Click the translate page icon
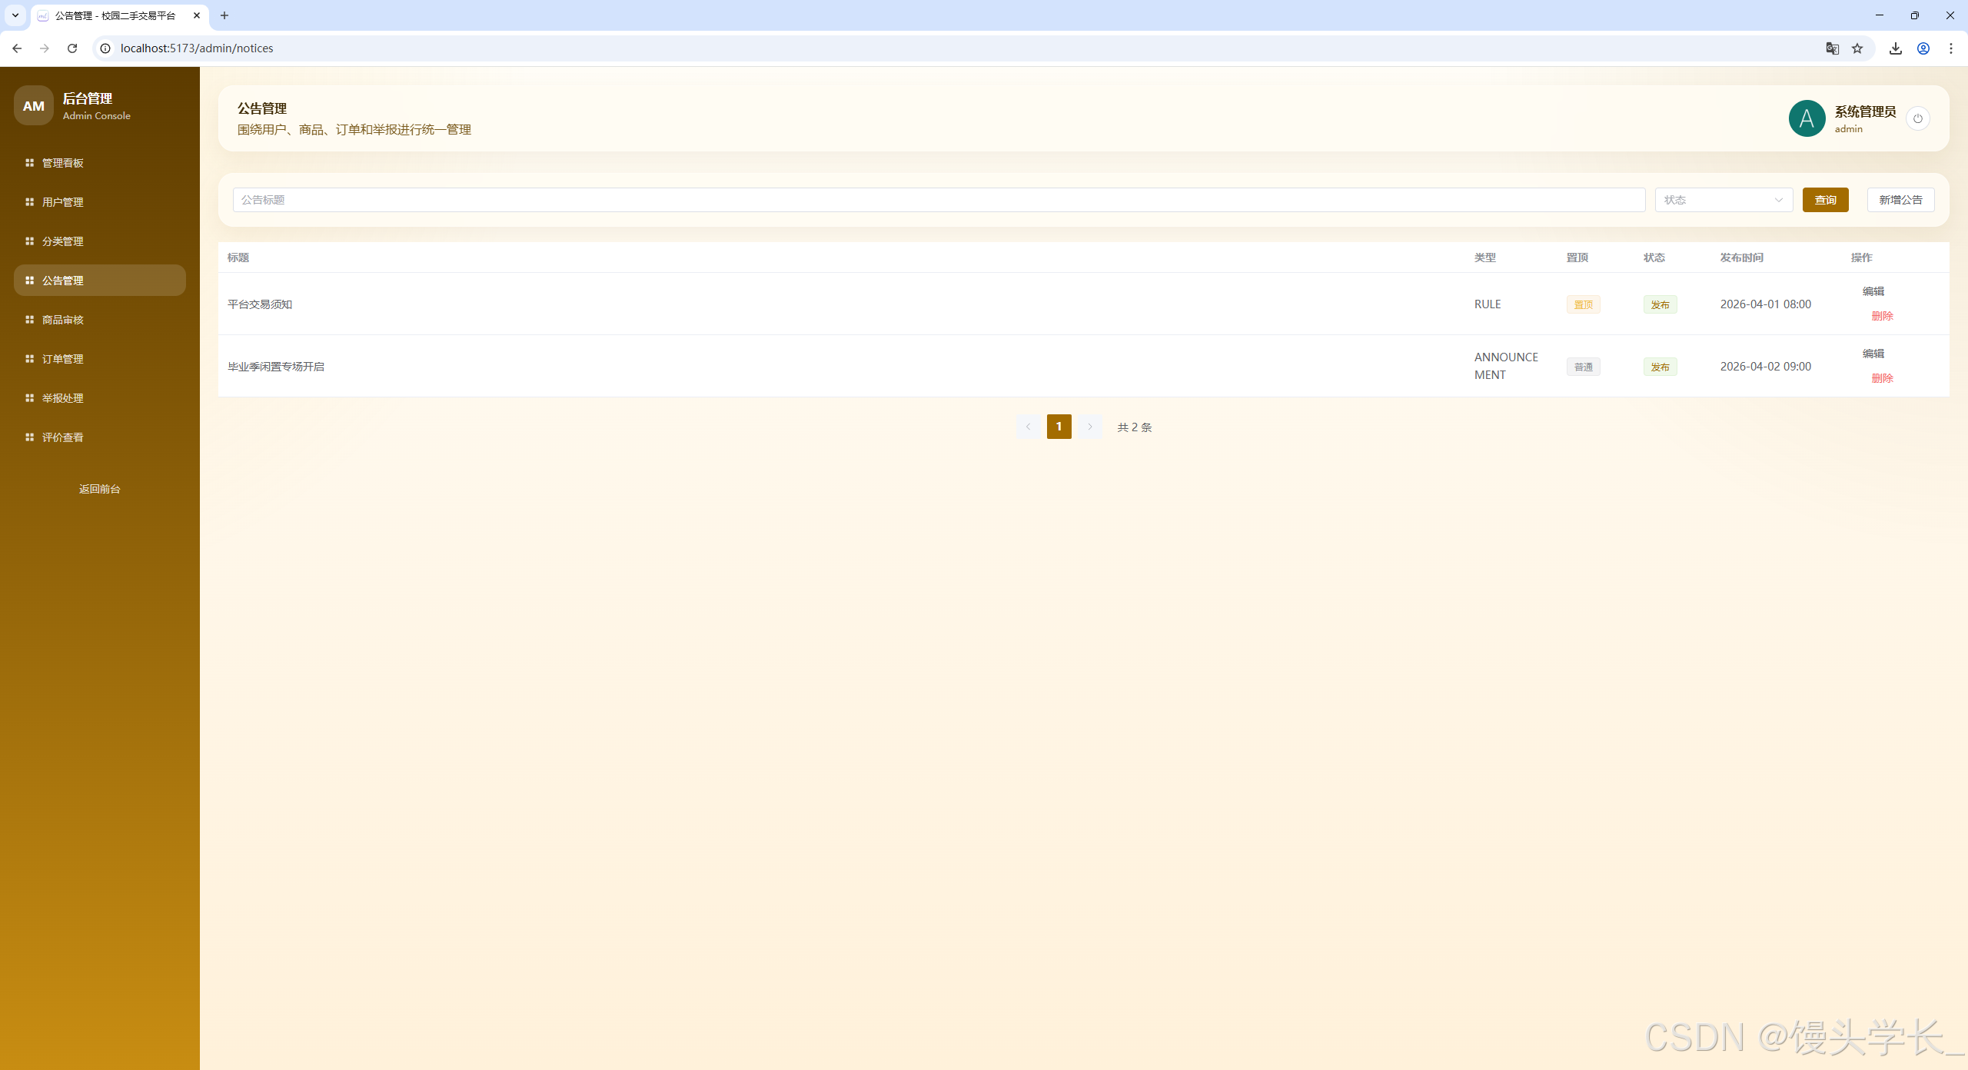The height and width of the screenshot is (1070, 1968). (1832, 48)
